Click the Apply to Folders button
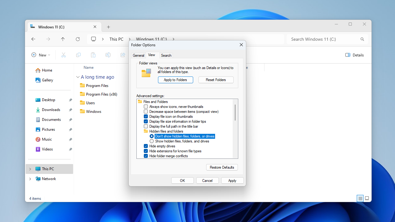Image resolution: width=395 pixels, height=222 pixels. (x=175, y=80)
